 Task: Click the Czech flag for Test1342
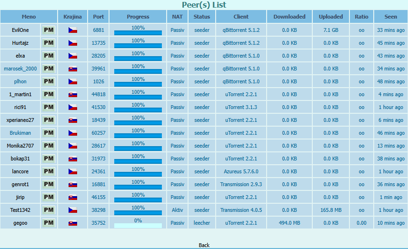(72, 210)
